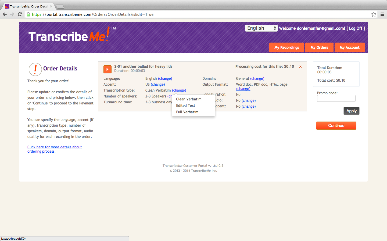387x241 pixels.
Task: Click the 'Total Duration:' label
Action: point(330,68)
